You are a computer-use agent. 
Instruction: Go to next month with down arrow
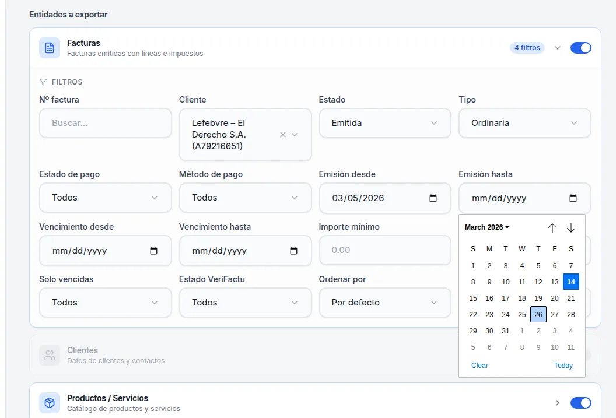571,228
